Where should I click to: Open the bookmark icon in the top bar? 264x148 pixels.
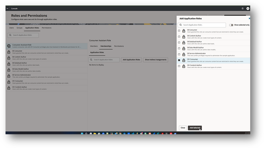point(243,8)
